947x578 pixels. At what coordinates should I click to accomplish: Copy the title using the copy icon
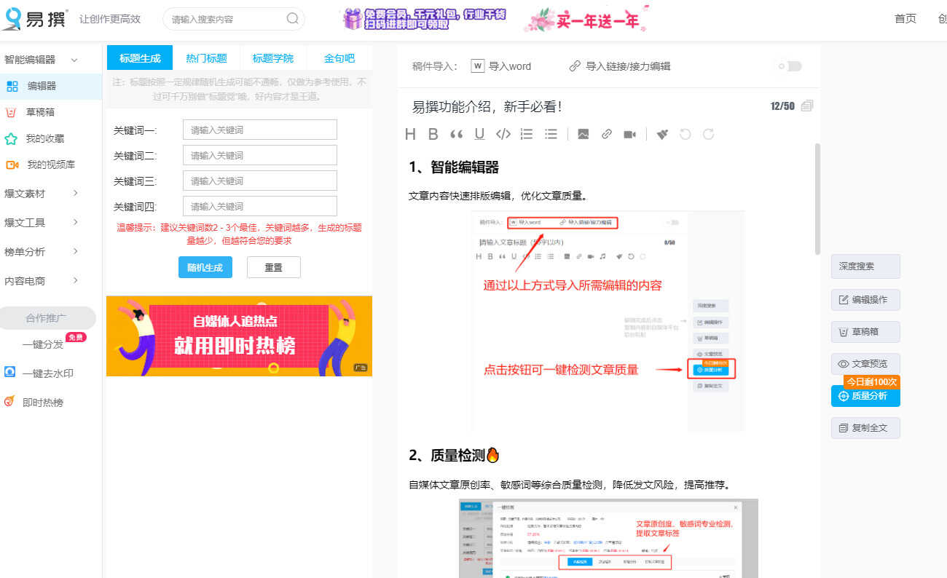coord(806,106)
